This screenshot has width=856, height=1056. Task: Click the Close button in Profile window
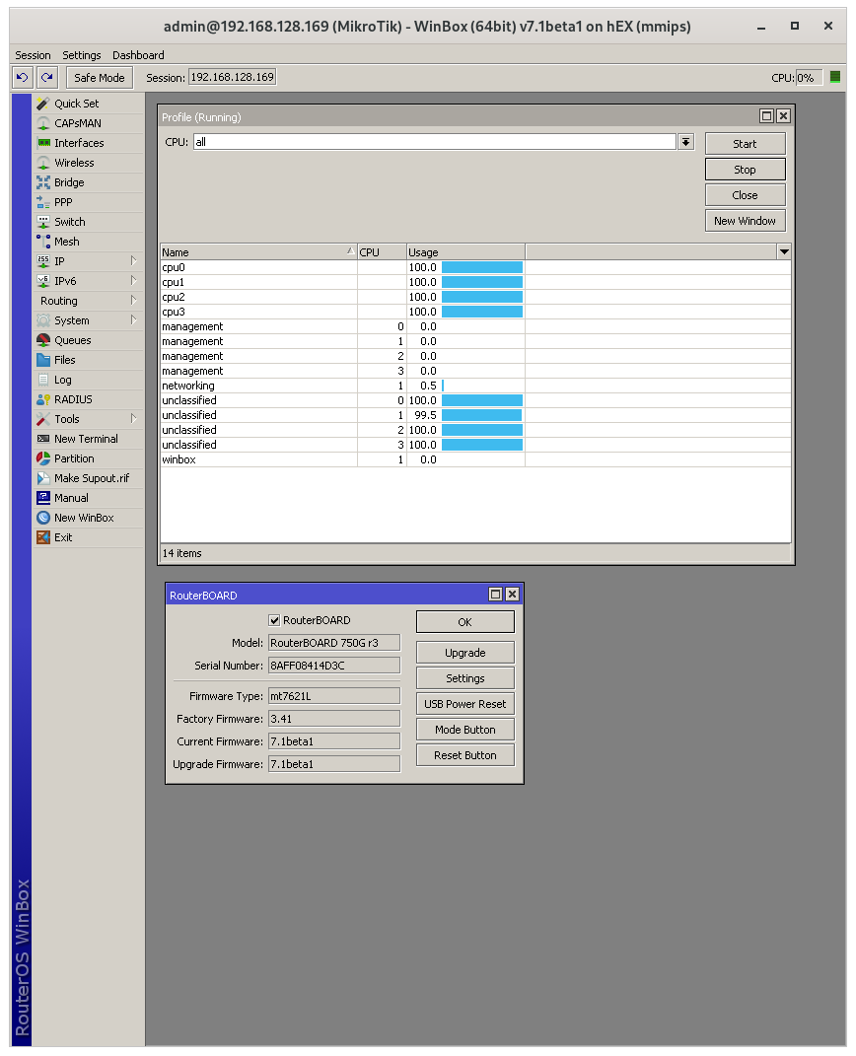click(x=745, y=195)
